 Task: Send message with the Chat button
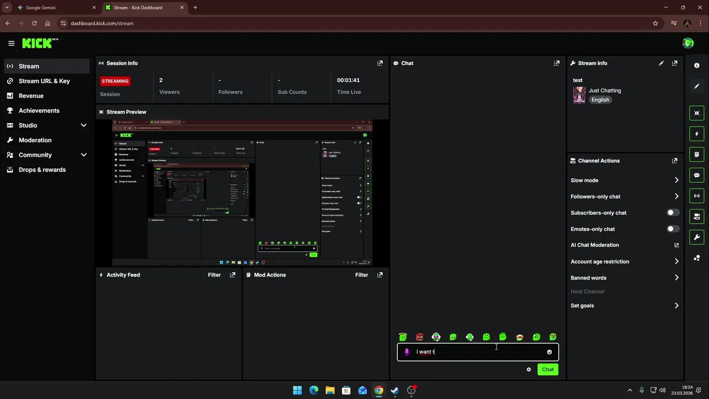coord(548,370)
